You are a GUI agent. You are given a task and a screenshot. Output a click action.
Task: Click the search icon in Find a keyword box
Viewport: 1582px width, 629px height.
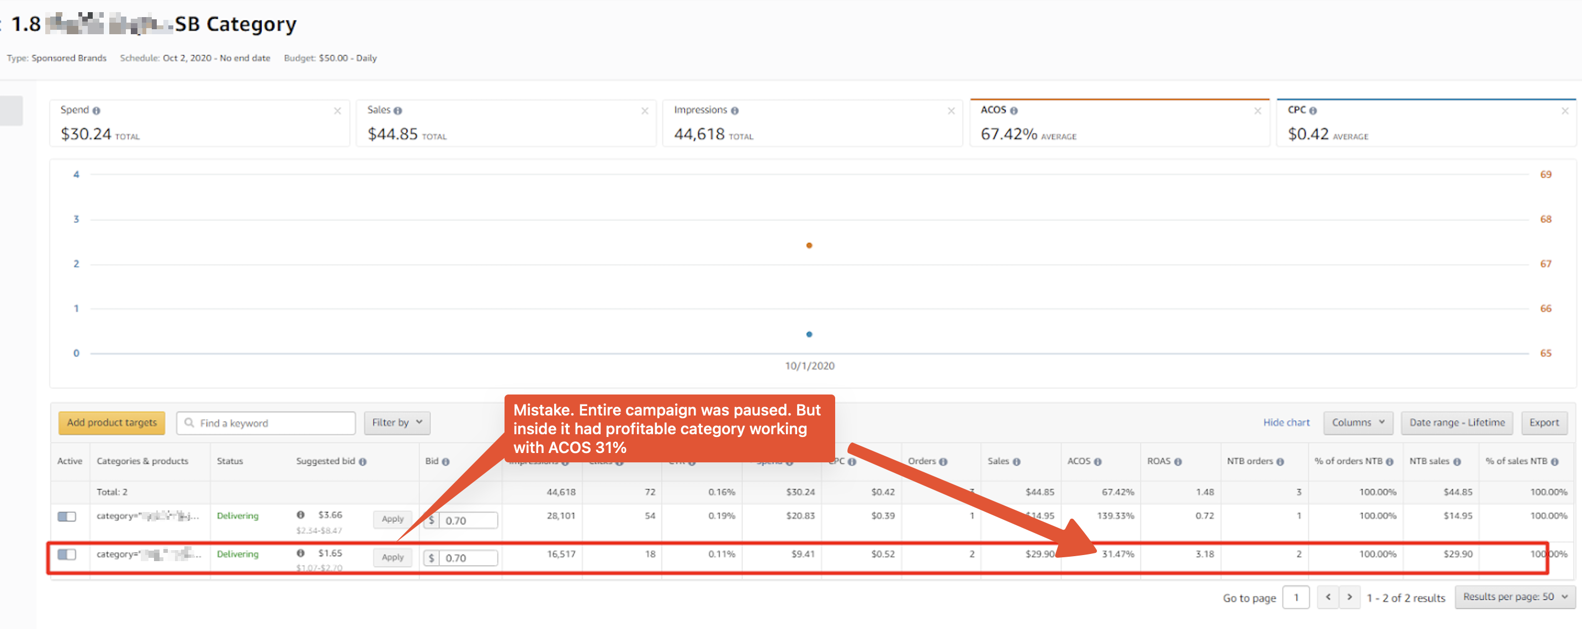[x=189, y=422]
